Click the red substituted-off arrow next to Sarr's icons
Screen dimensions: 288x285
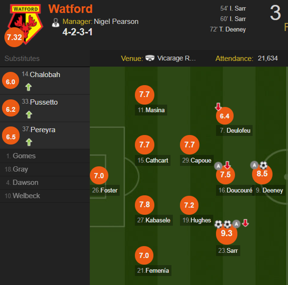click(x=245, y=223)
